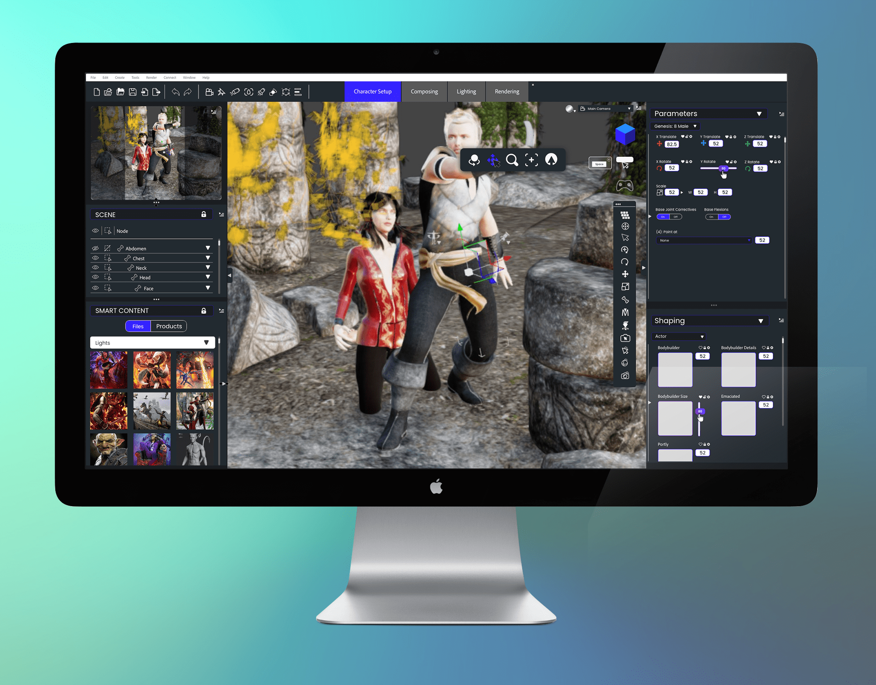Click the Redo arrow icon
This screenshot has width=876, height=685.
pos(188,92)
